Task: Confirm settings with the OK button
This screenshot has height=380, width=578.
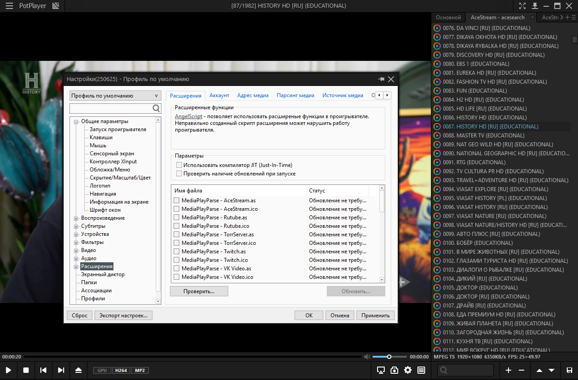Action: pos(309,315)
